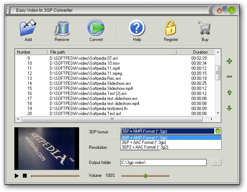Click row number 20 cell
Image resolution: width=247 pixels, height=192 pixels.
[x=29, y=114]
